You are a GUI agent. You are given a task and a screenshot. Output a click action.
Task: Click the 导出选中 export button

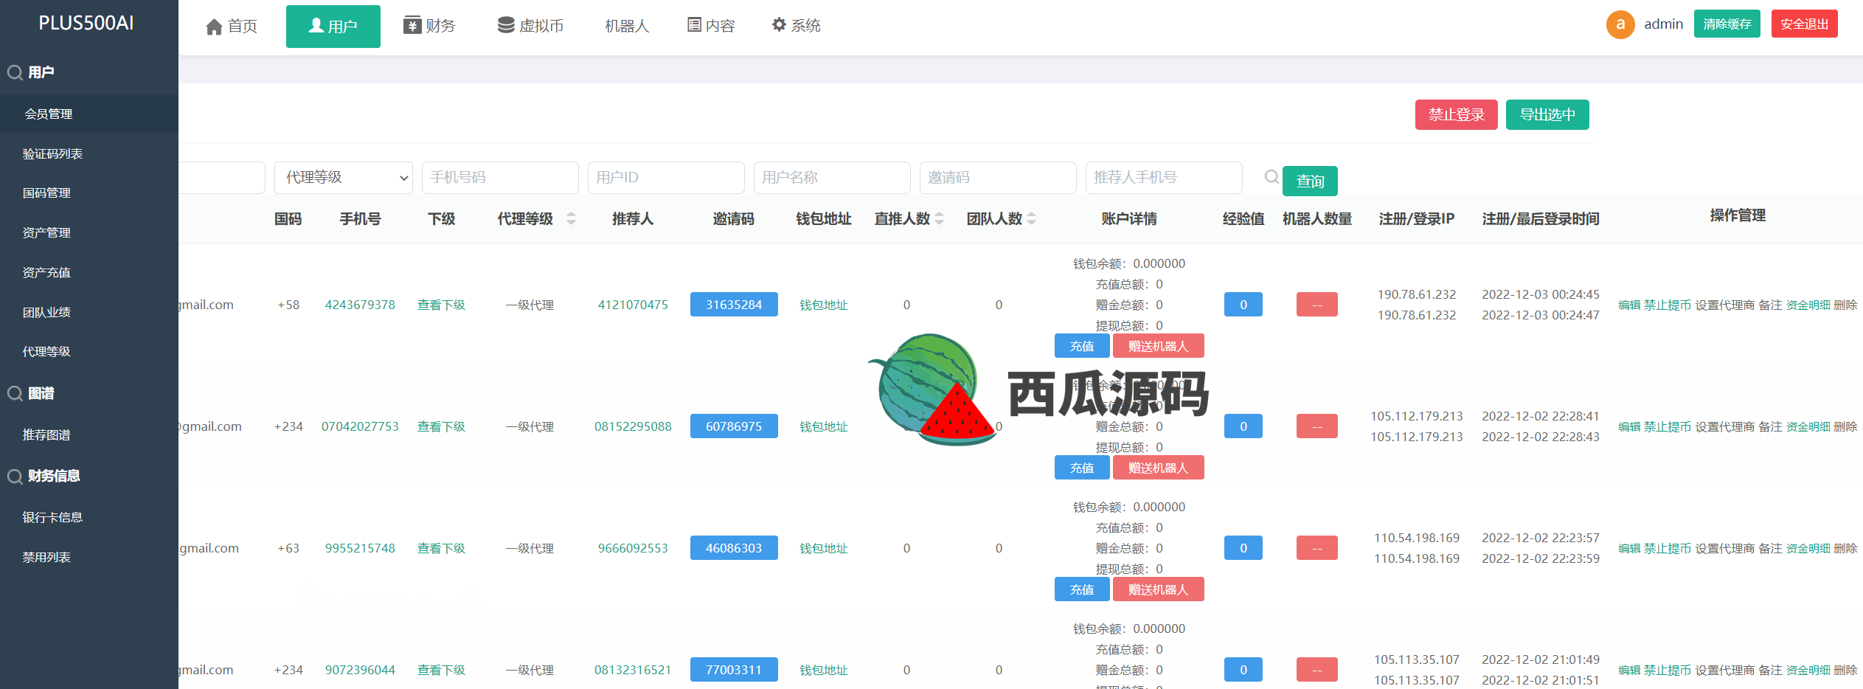pyautogui.click(x=1547, y=114)
